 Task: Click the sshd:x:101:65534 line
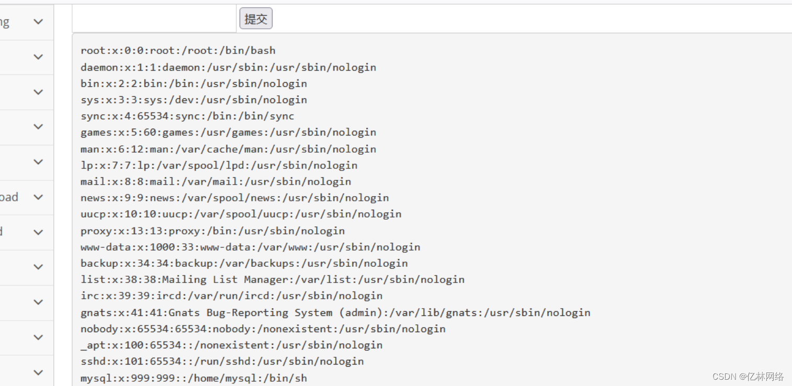tap(222, 361)
